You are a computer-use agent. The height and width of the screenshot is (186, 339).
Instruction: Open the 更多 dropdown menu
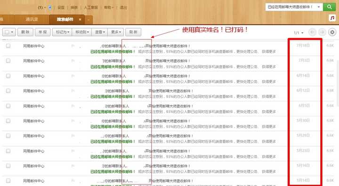pyautogui.click(x=116, y=32)
